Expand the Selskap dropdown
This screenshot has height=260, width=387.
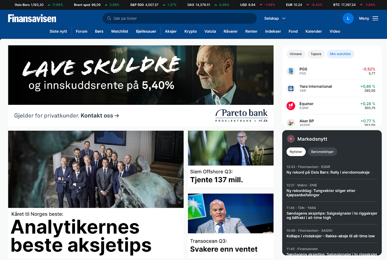click(275, 18)
